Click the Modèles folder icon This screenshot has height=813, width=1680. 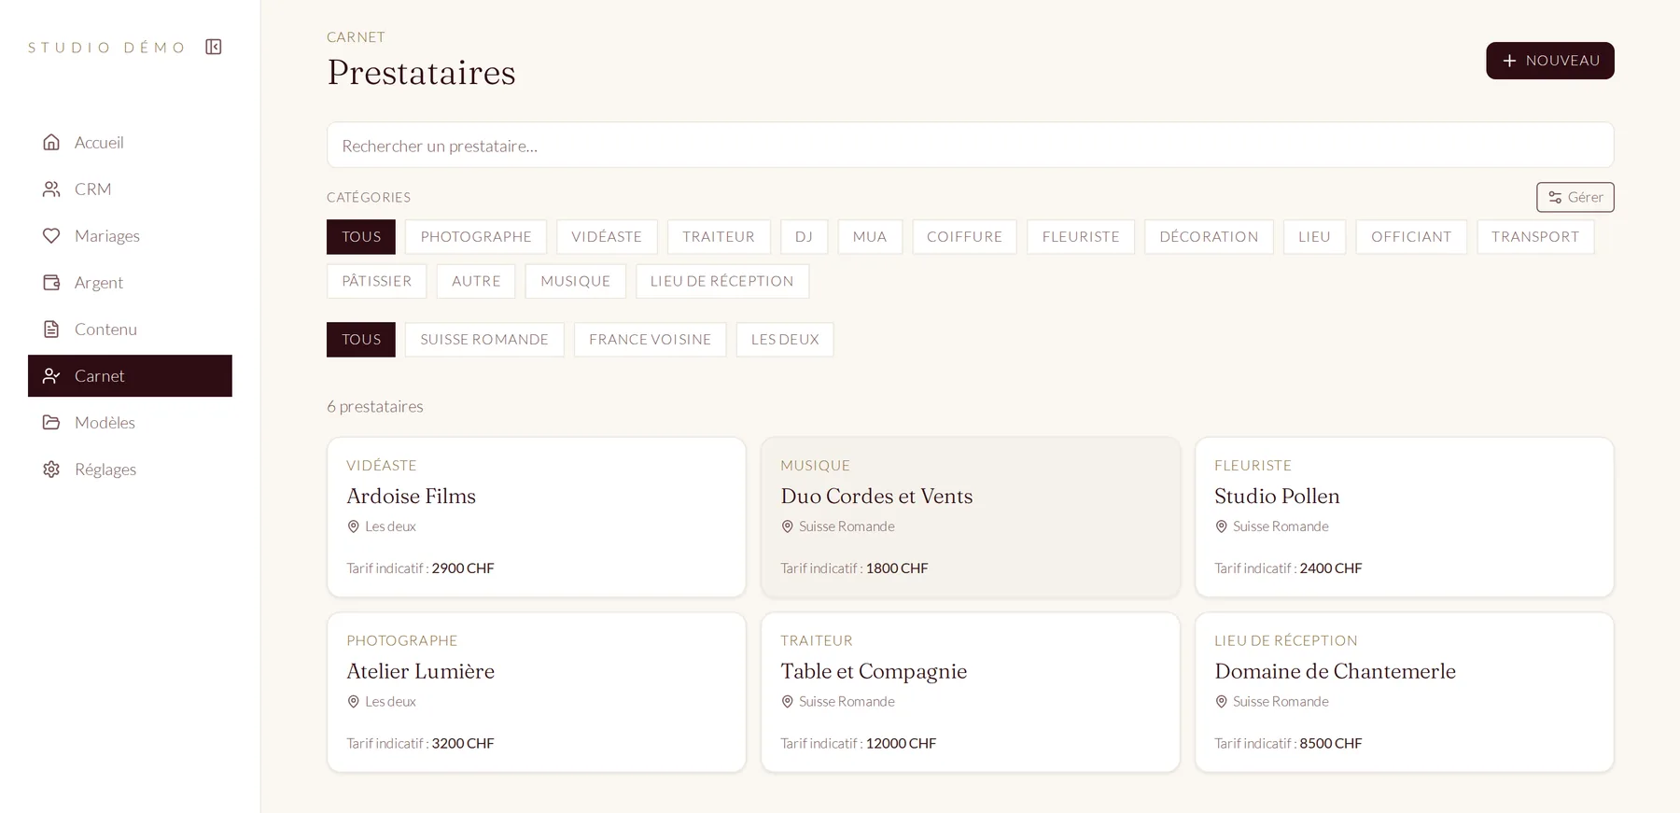click(51, 422)
